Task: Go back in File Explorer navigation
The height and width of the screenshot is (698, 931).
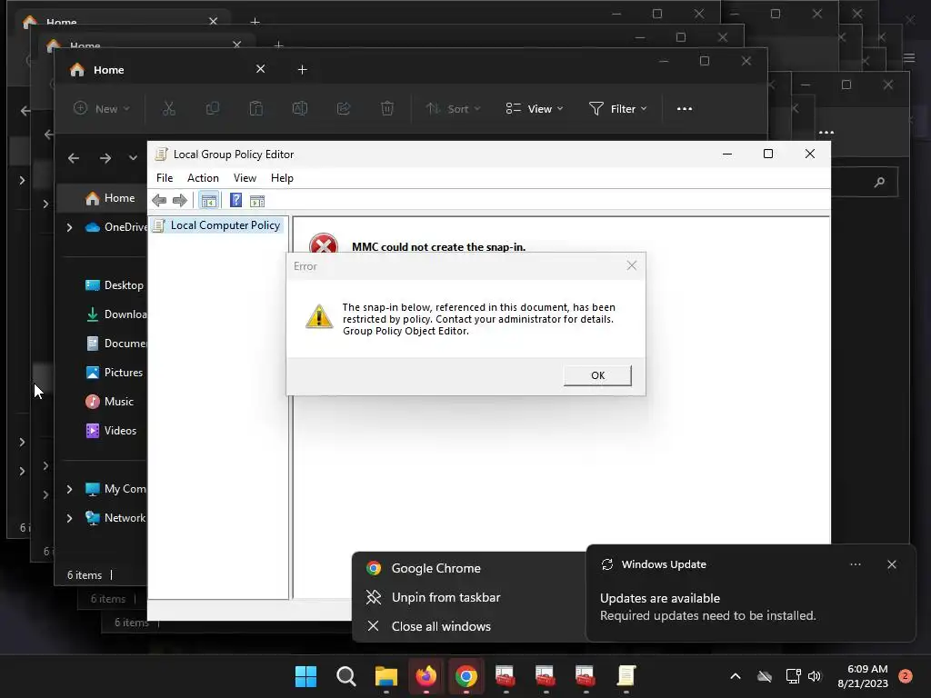Action: (74, 158)
